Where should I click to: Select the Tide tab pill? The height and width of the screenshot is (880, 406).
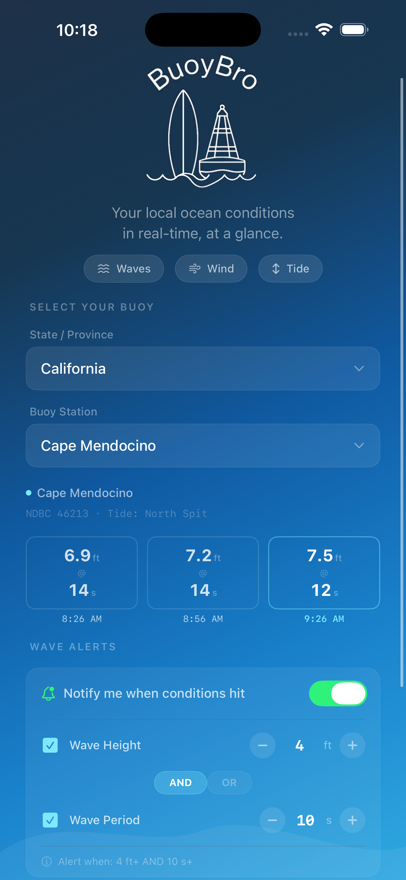point(290,268)
